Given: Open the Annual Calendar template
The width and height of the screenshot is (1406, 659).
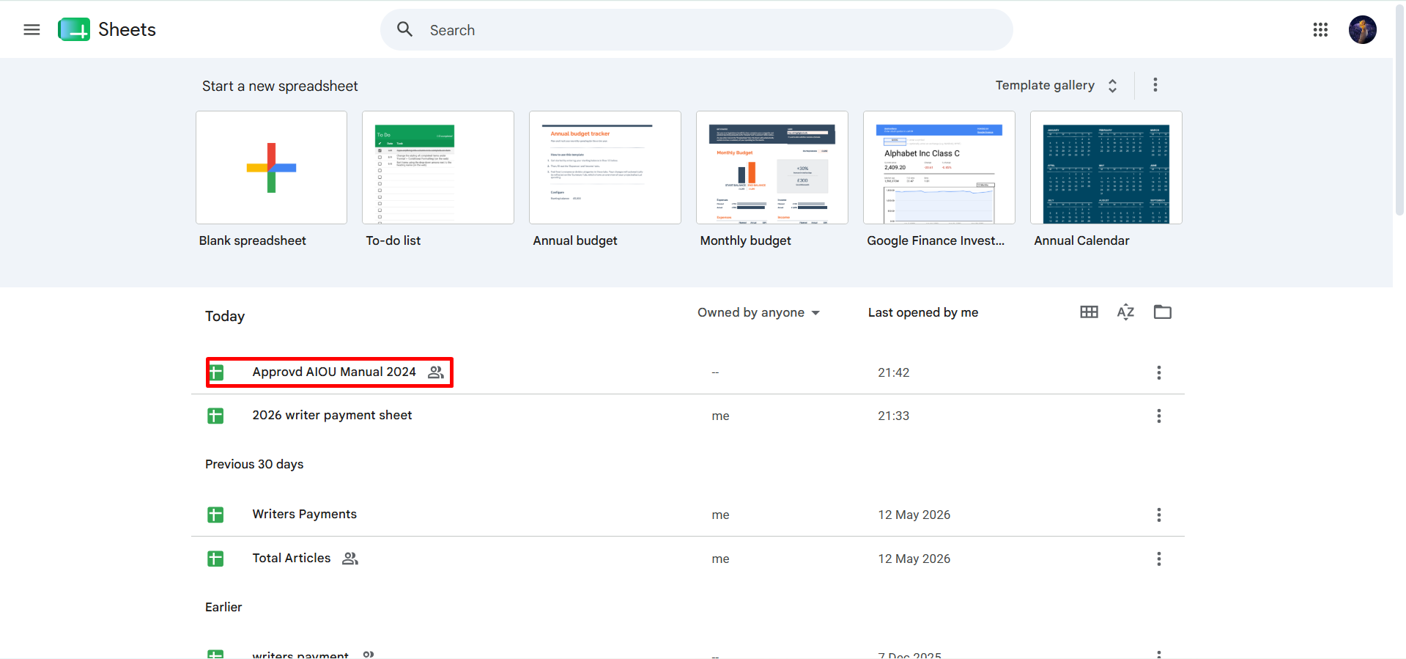Looking at the screenshot, I should [1106, 167].
